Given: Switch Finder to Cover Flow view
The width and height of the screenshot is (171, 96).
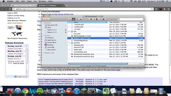Looking at the screenshot, I should coord(81,19).
